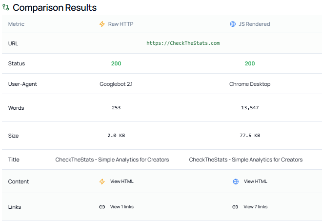Show View 1 links list
The width and height of the screenshot is (322, 221).
(x=121, y=207)
